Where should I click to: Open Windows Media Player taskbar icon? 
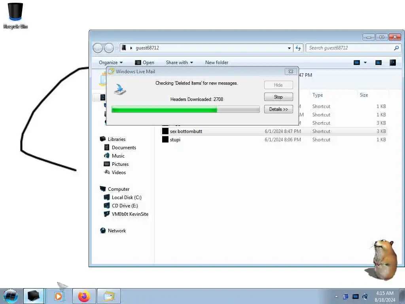(59, 296)
